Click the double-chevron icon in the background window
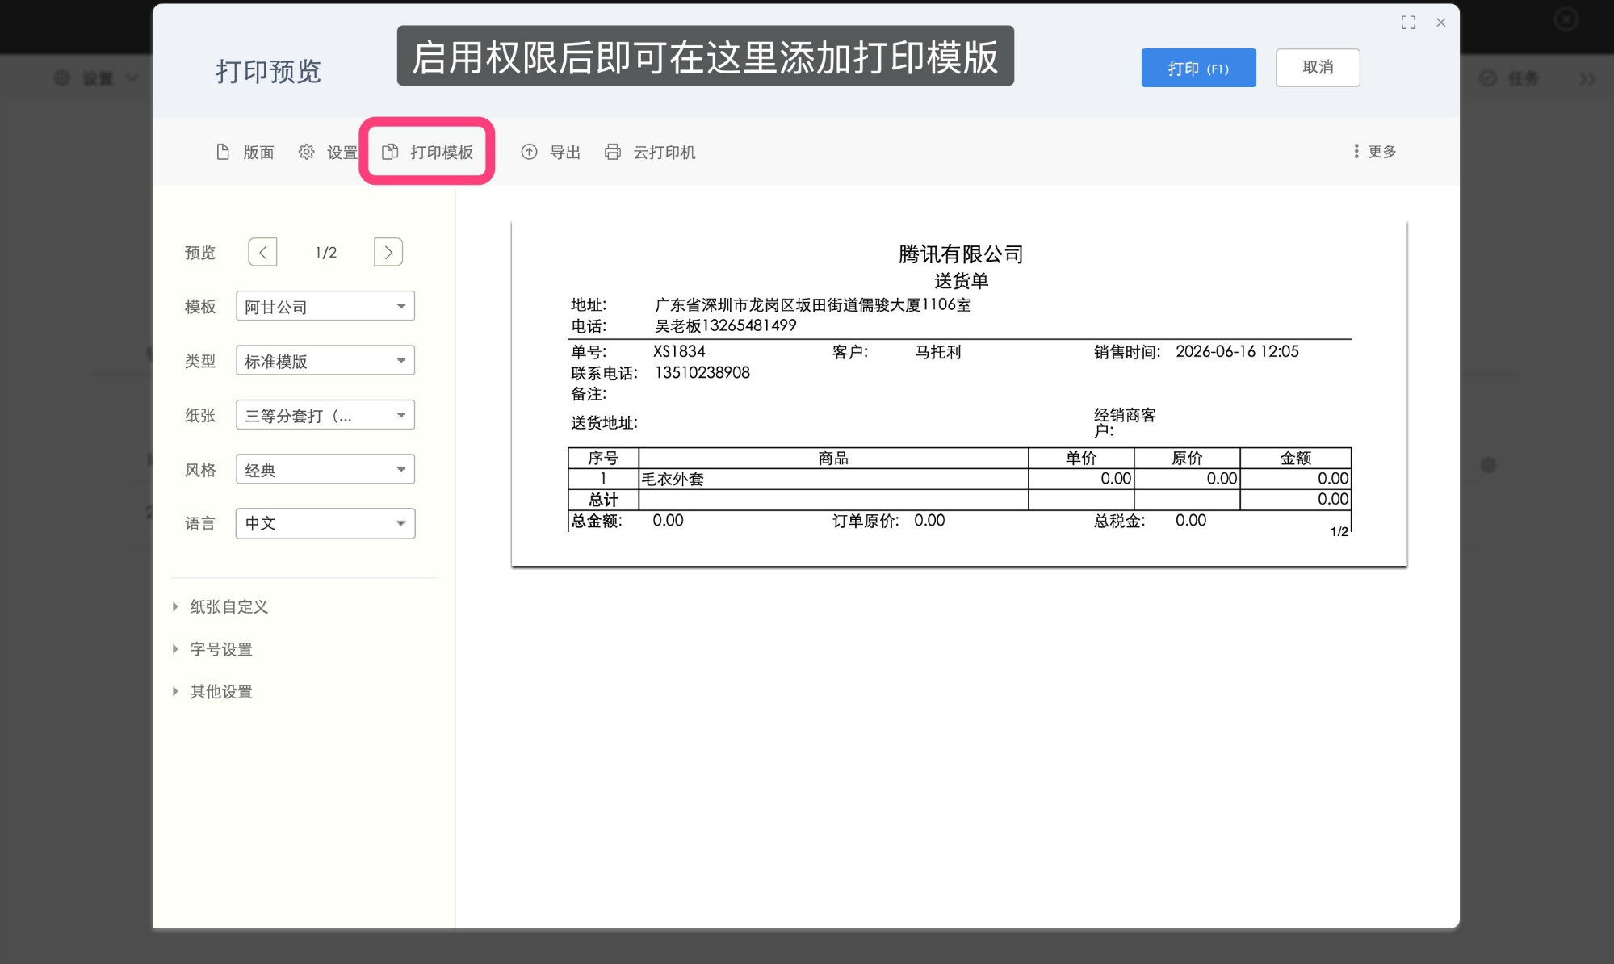 [1587, 78]
